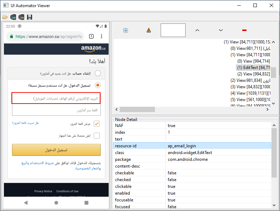Click the Privacy Notice footer link
Viewport: 280px width, 211px height.
pos(43,191)
